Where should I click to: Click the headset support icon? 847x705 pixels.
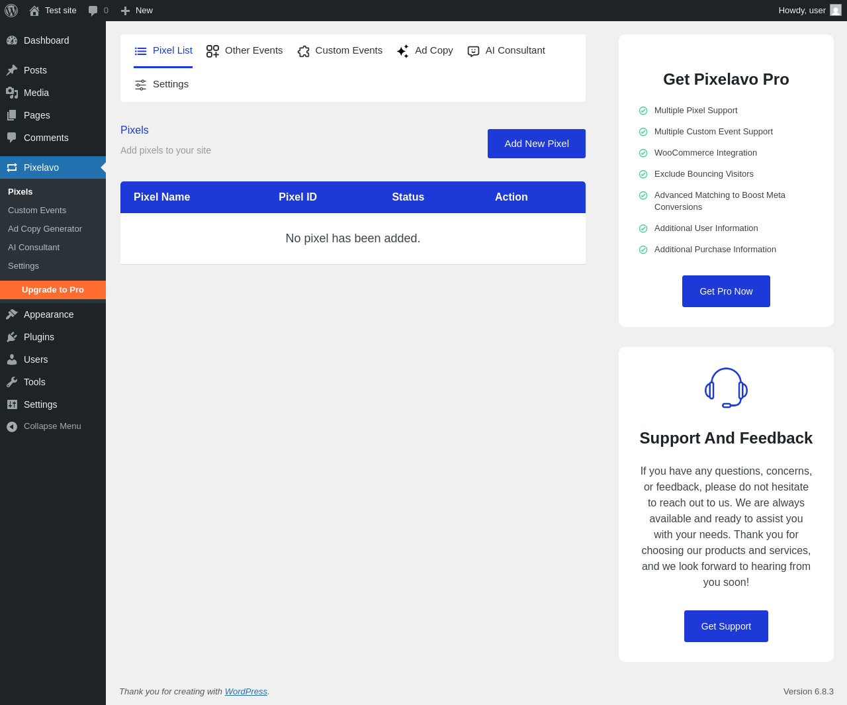pyautogui.click(x=726, y=388)
